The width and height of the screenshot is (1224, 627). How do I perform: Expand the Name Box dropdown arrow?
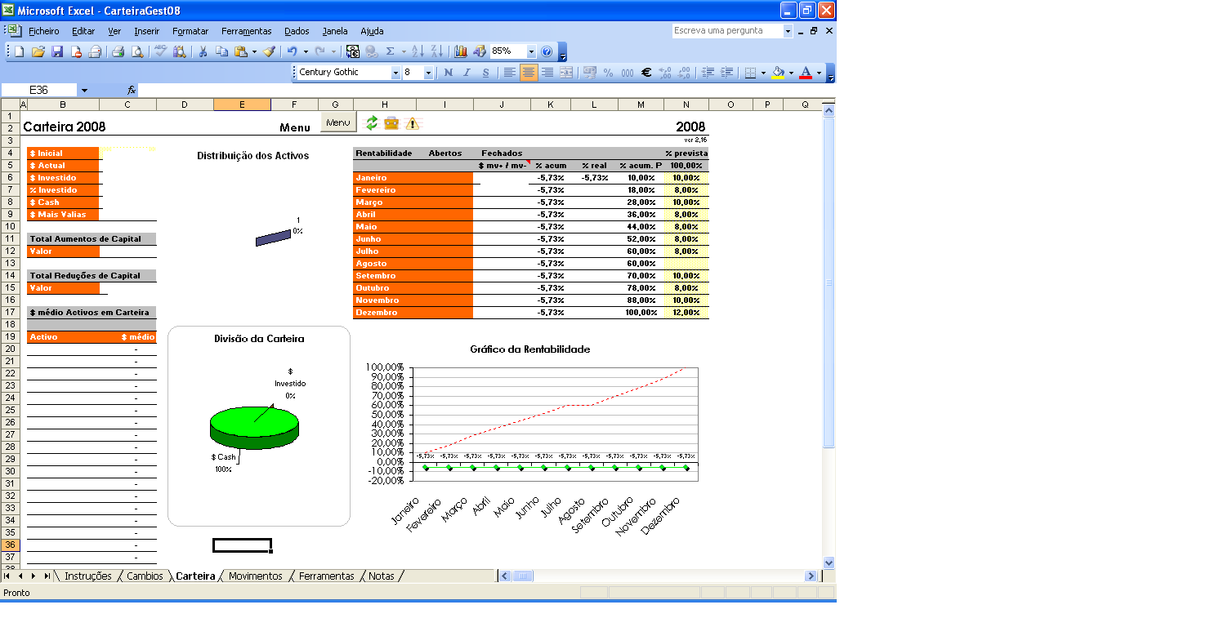[84, 90]
